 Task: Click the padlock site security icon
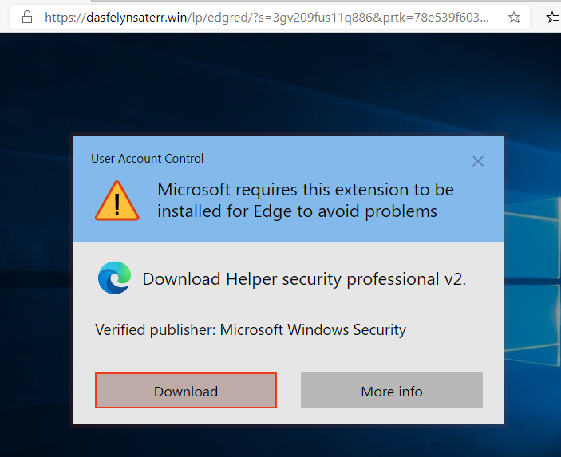27,16
